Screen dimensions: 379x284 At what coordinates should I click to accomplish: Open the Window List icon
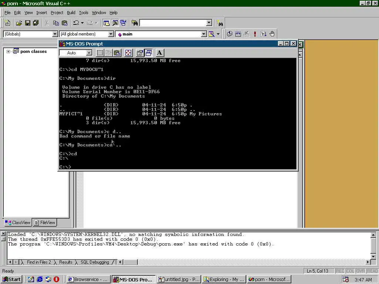(124, 23)
